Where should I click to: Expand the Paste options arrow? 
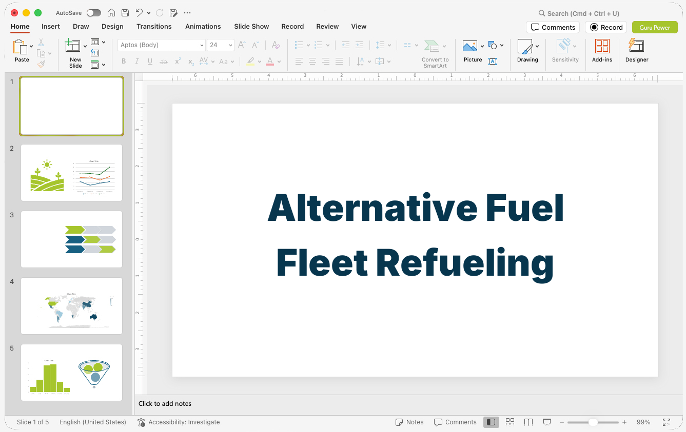coord(32,46)
